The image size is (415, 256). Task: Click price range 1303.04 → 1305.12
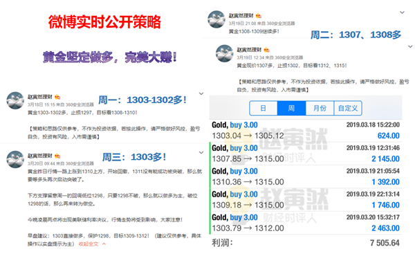(x=248, y=136)
